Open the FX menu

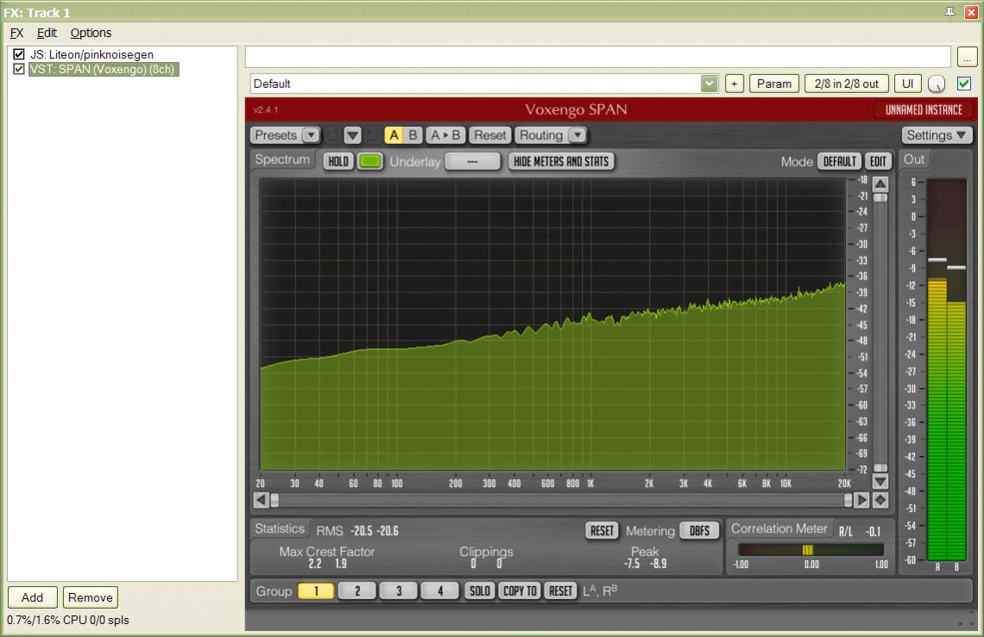(16, 34)
